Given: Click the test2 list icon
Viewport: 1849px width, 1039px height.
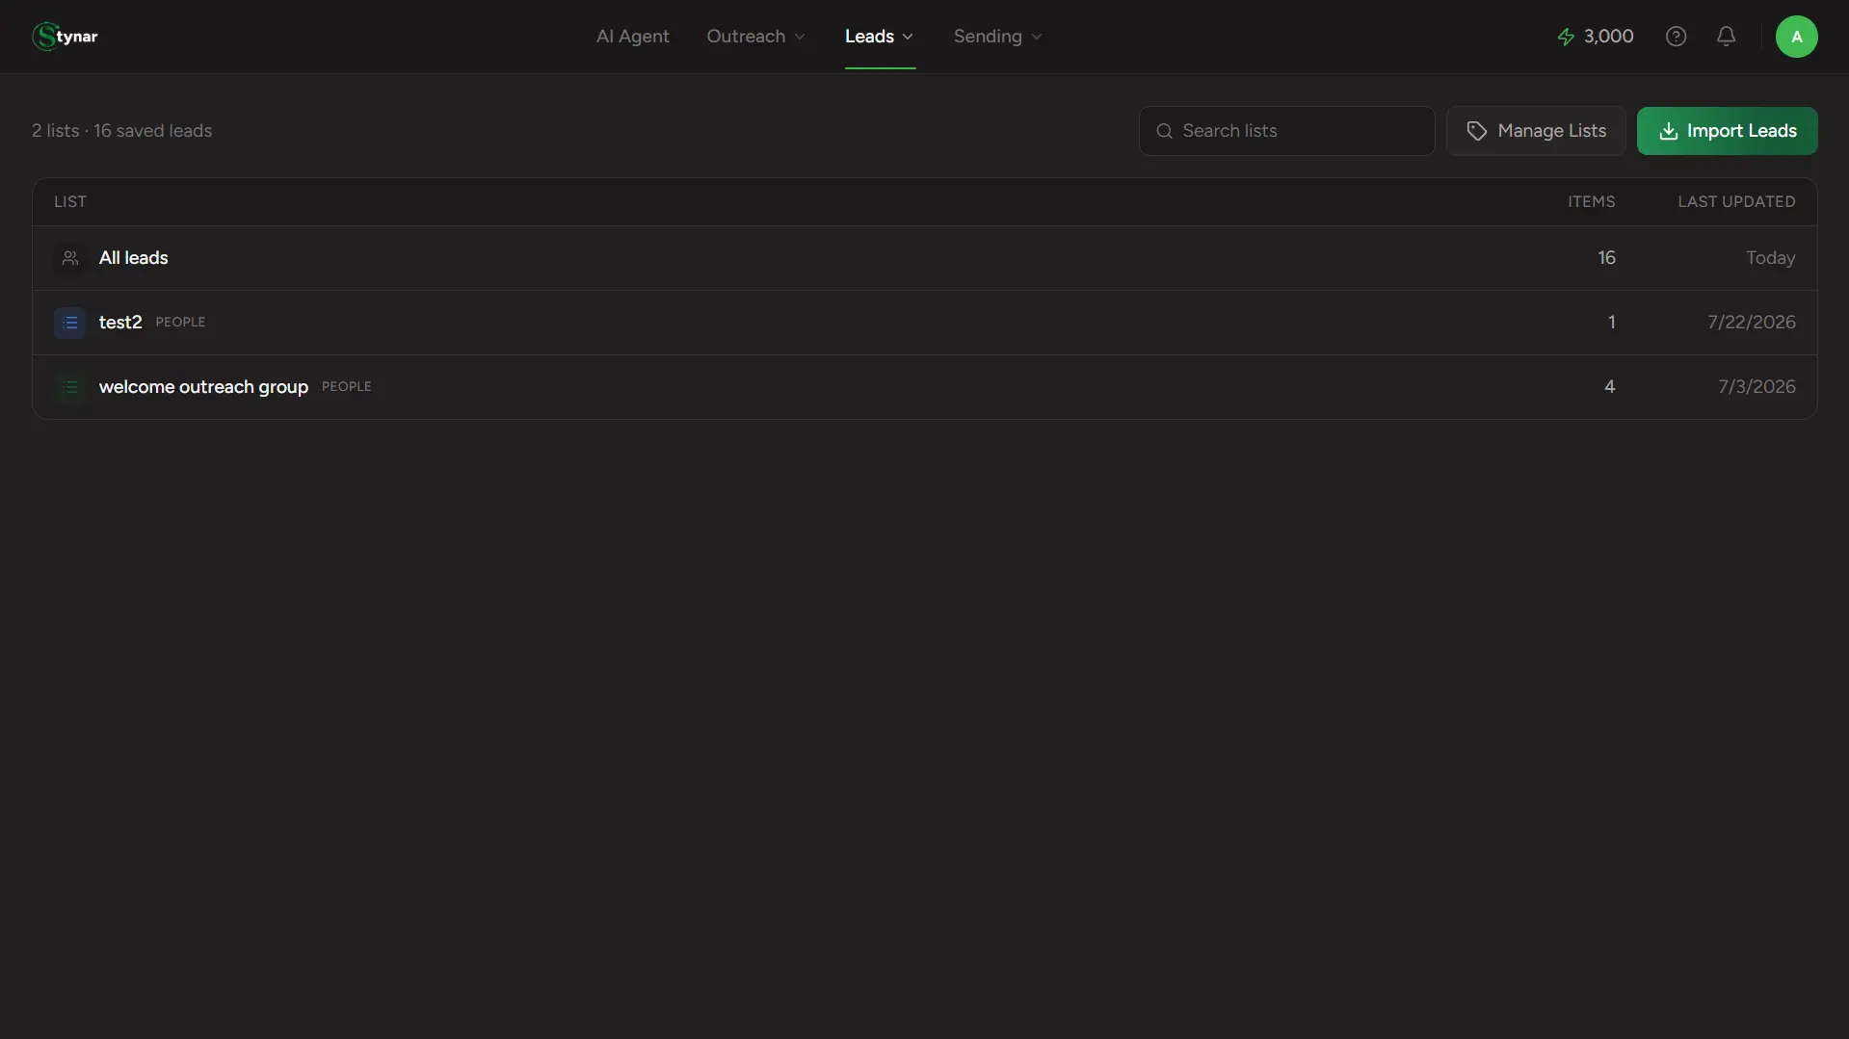Looking at the screenshot, I should pos(69,323).
